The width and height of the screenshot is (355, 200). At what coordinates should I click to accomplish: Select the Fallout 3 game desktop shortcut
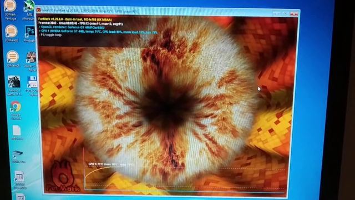(14, 85)
